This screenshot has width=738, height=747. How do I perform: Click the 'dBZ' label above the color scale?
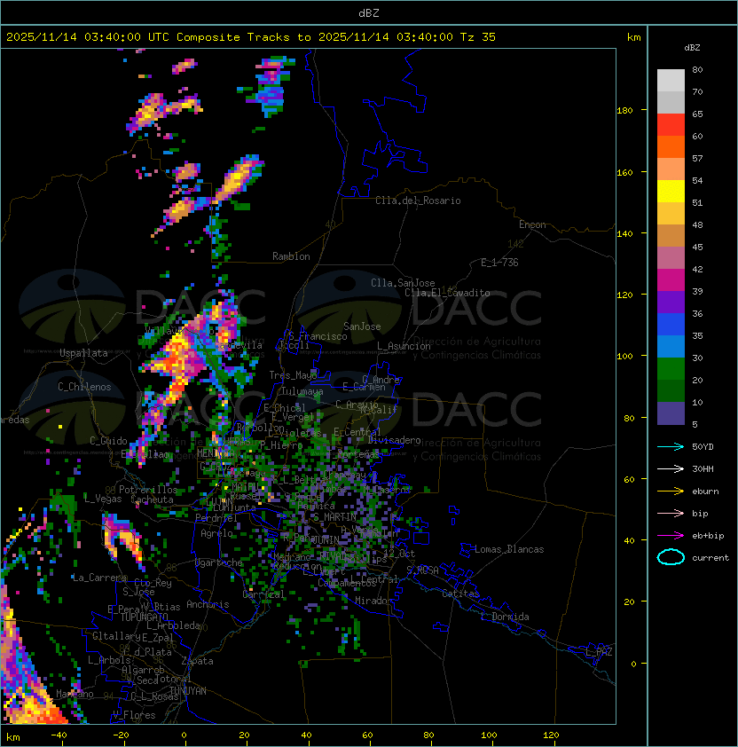[x=692, y=48]
